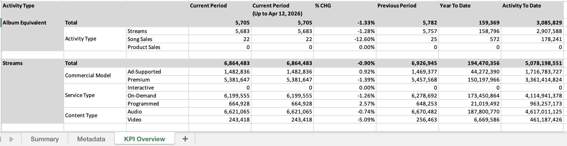Select the Video % CHG value -5.09%

pos(366,120)
